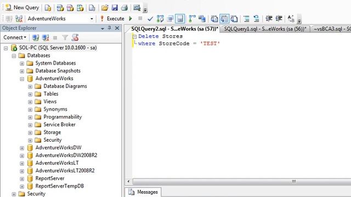Viewport: 351px width, 197px height.
Task: Switch output to Results to File
Action: point(234,19)
